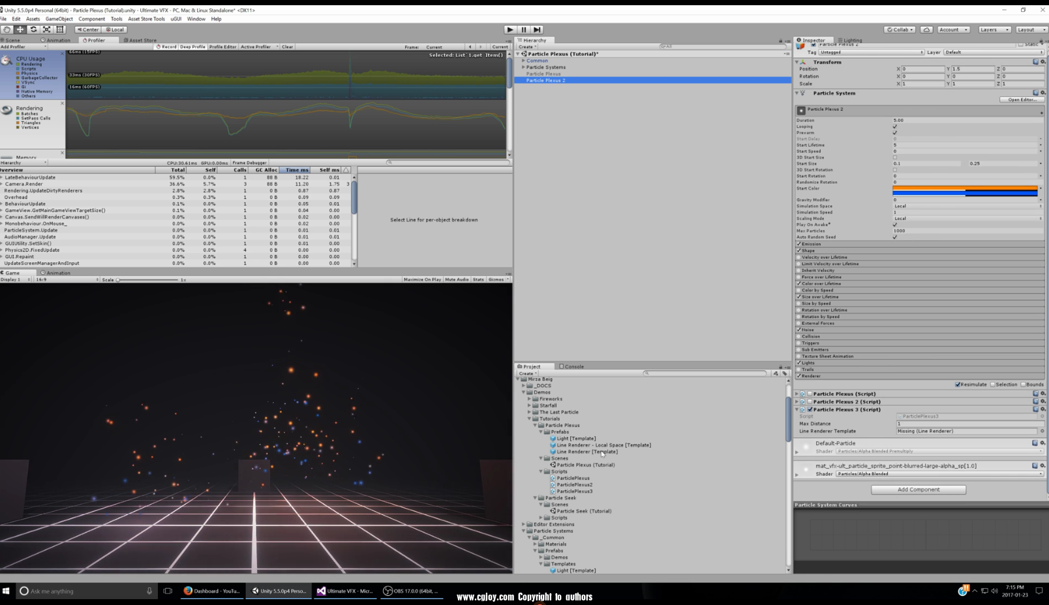Toggle Auto Random Seed checkbox

[895, 237]
